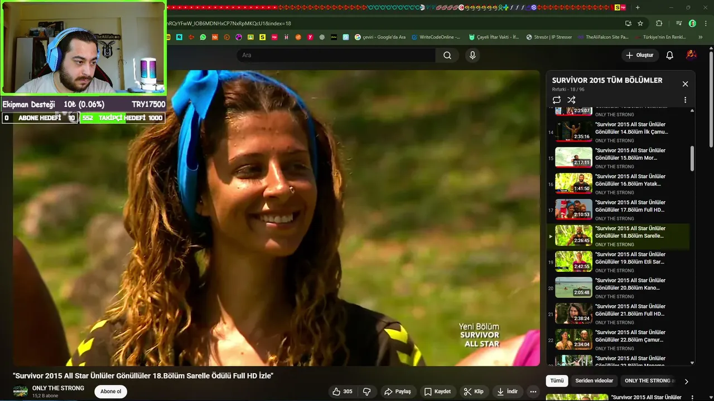The width and height of the screenshot is (714, 401).
Task: Open a new browser tab with plus
Action: click(x=638, y=7)
